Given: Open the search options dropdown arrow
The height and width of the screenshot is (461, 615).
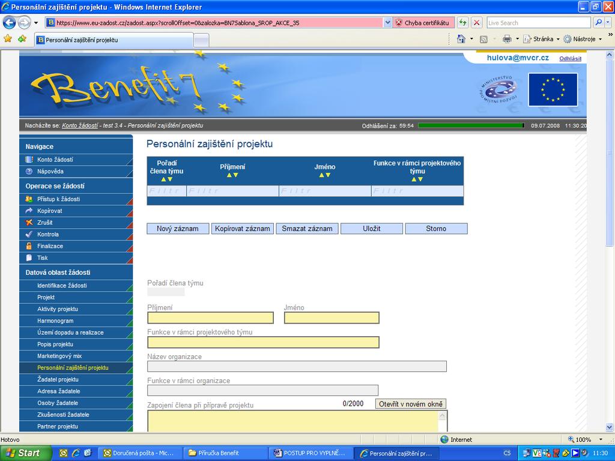Looking at the screenshot, I should tap(608, 23).
